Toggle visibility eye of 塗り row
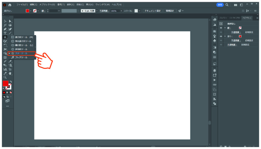This screenshot has width=261, height=149. [x=221, y=36]
